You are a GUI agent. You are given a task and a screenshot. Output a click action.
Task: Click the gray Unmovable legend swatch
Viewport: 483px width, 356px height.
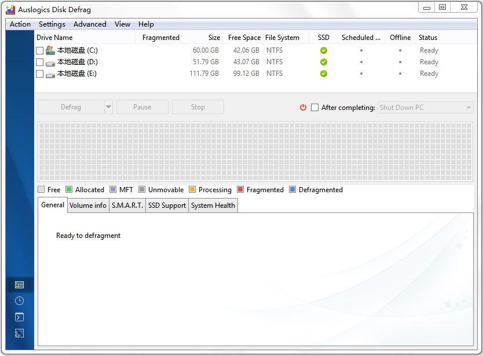point(142,189)
